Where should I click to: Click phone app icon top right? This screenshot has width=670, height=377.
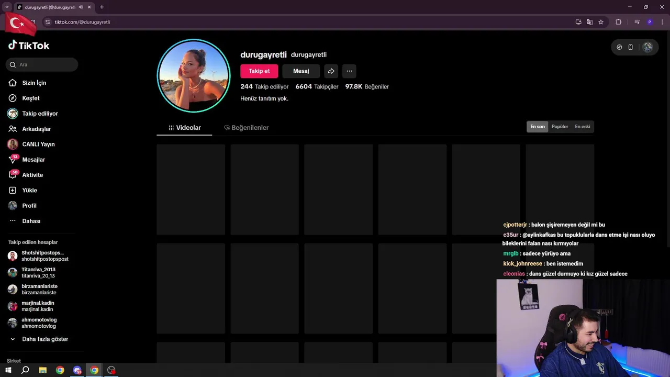point(630,47)
